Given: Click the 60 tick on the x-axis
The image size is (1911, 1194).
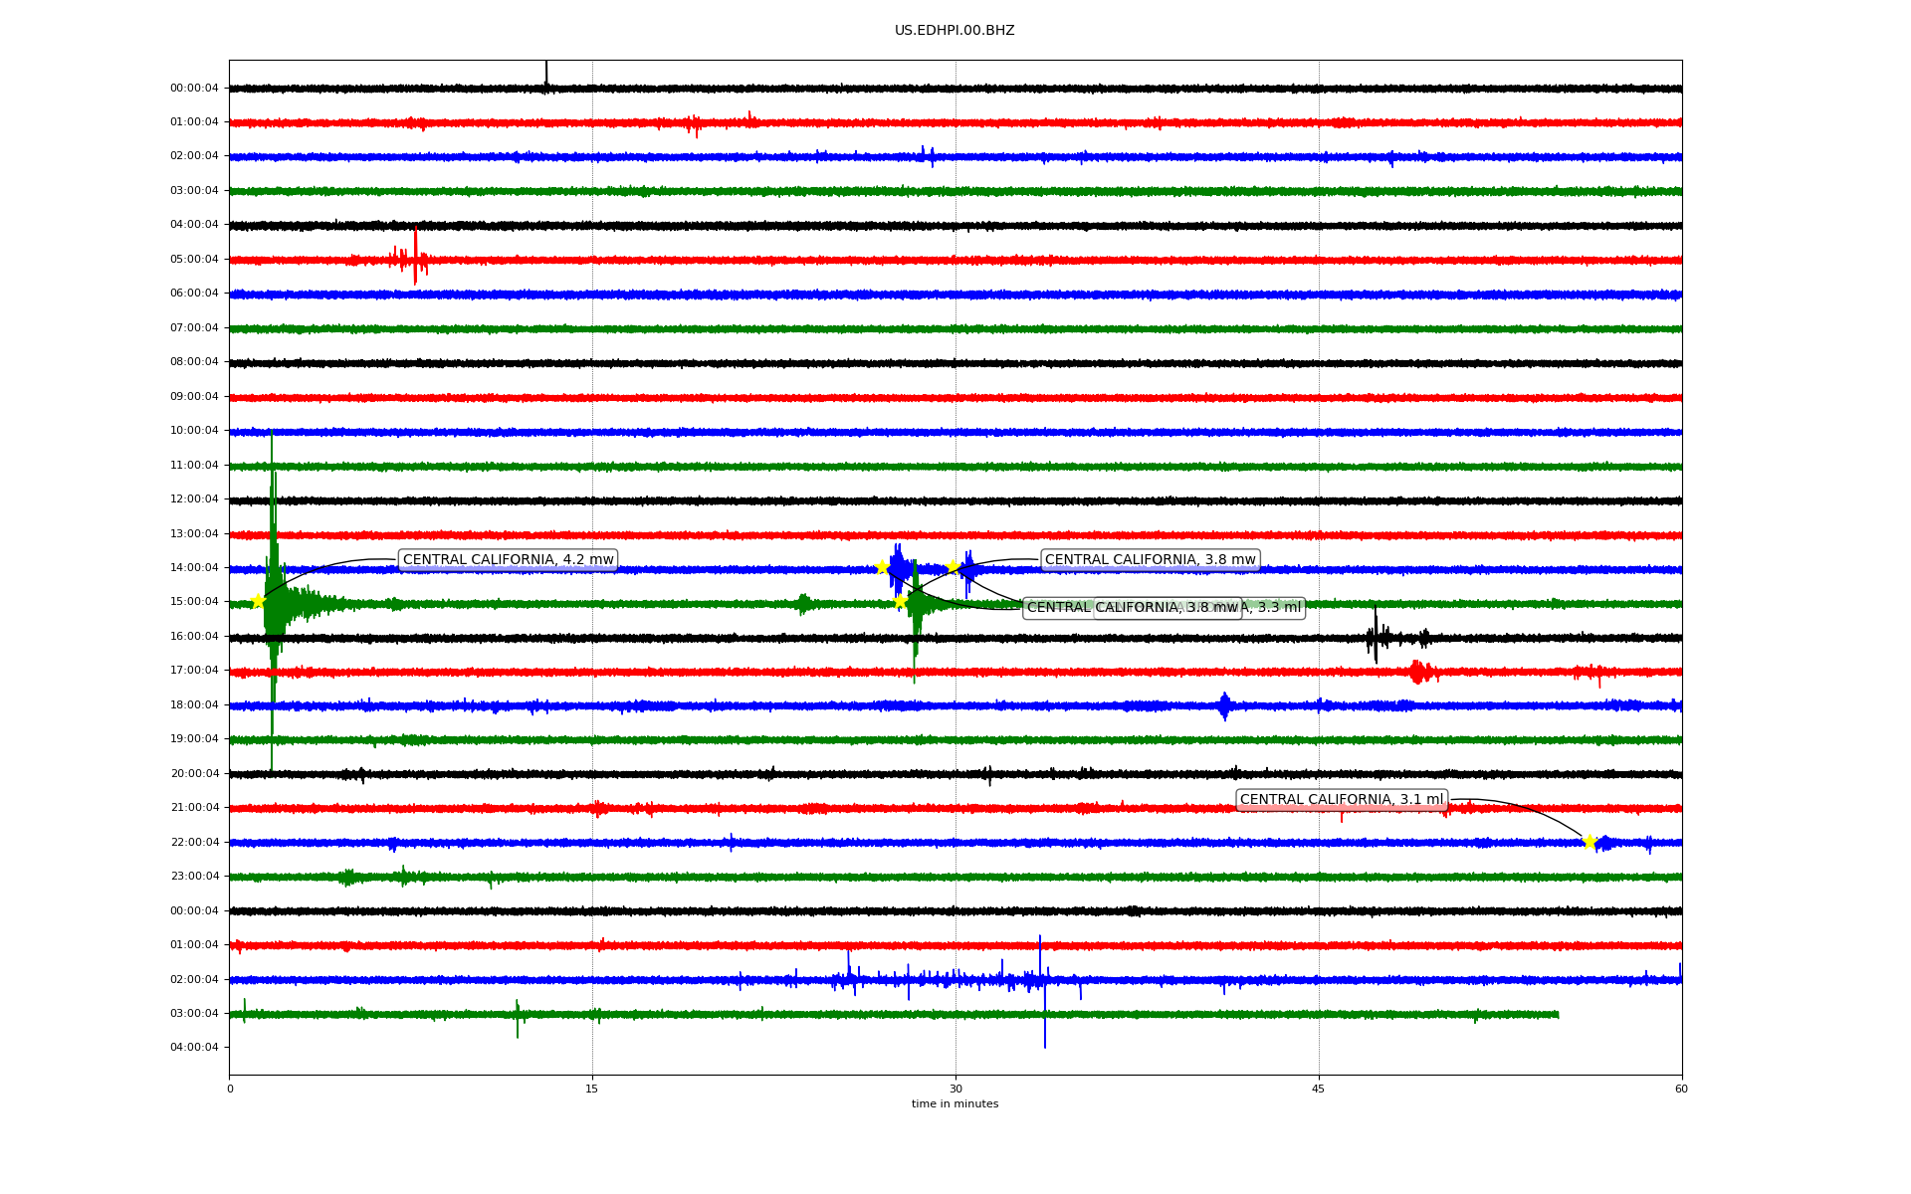Looking at the screenshot, I should pyautogui.click(x=1681, y=1089).
